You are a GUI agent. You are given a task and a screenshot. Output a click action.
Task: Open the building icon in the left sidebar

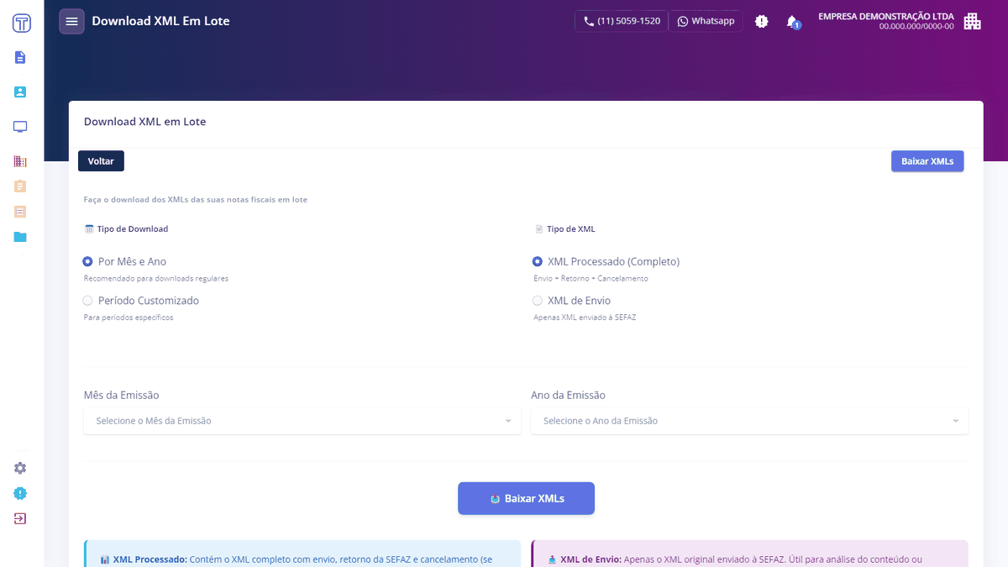tap(20, 161)
